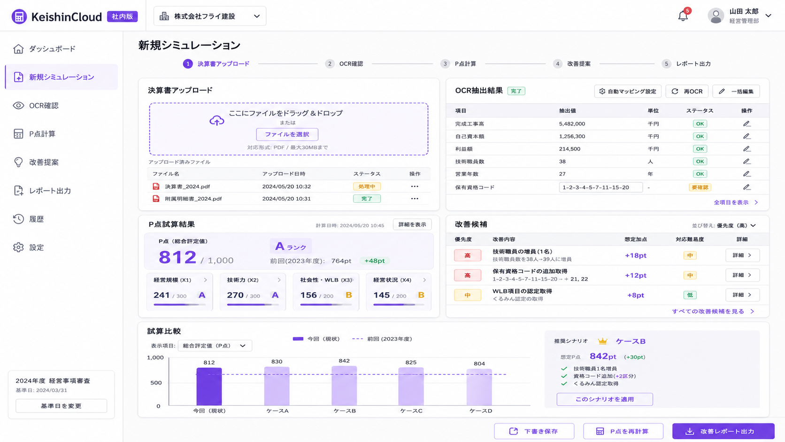Click the settings gear icon in sidebar
785x442 pixels.
pyautogui.click(x=18, y=247)
